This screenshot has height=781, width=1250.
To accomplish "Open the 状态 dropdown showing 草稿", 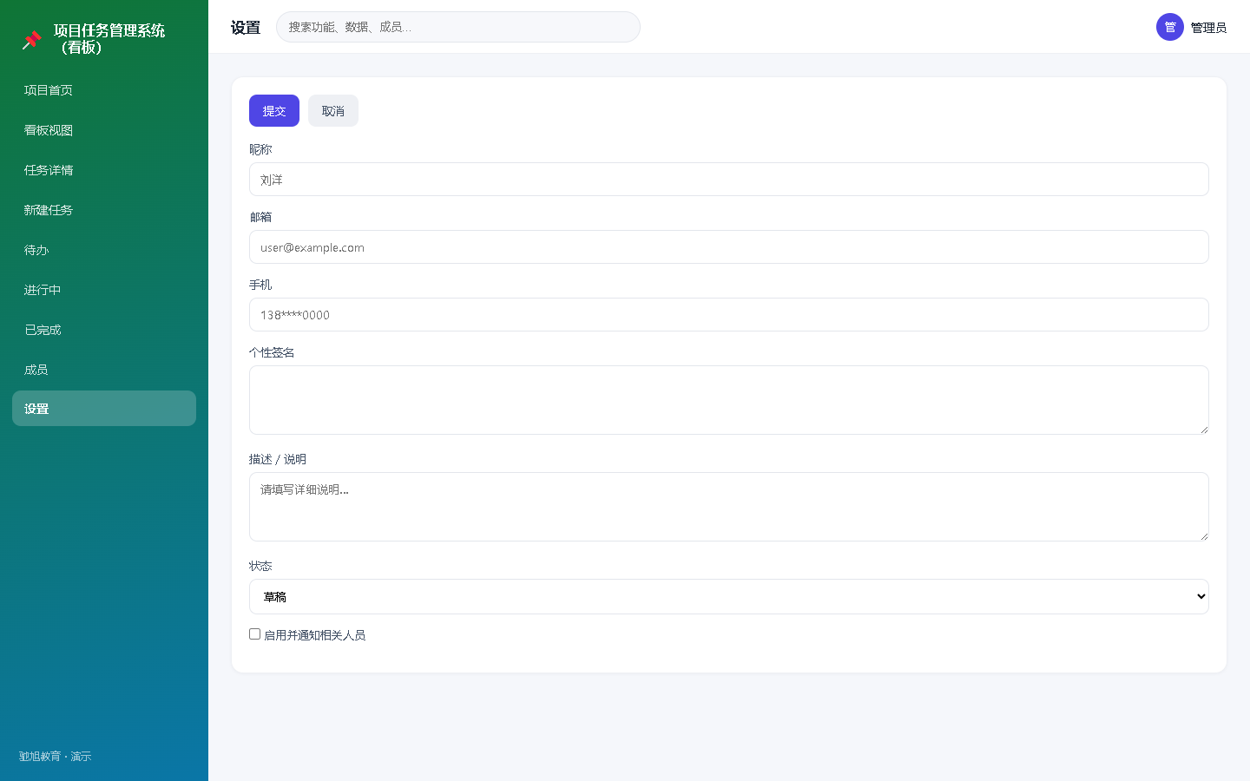I will (x=729, y=597).
